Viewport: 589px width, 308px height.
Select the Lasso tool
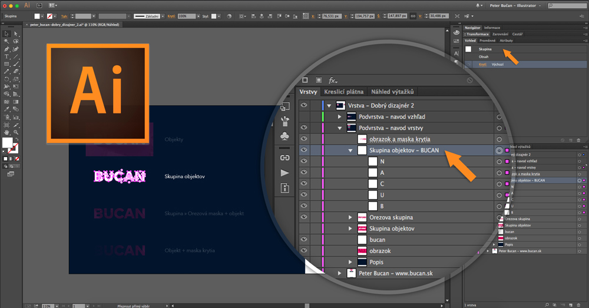pyautogui.click(x=16, y=41)
